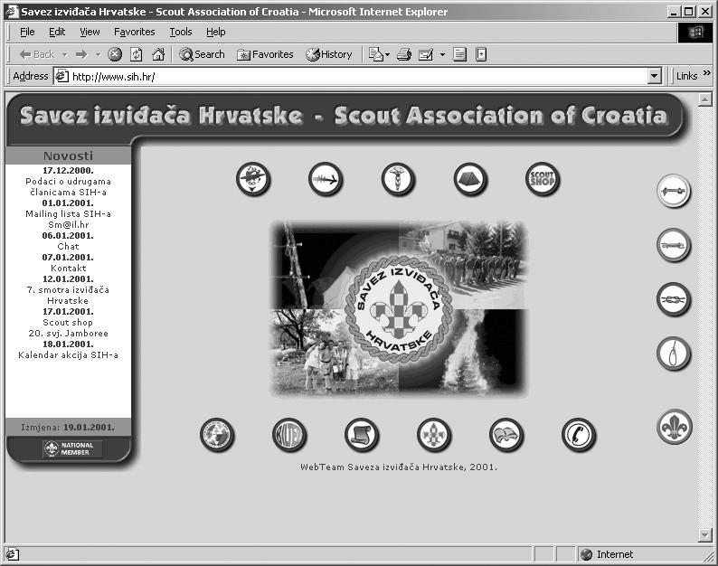
Task: Click the checkered fleur-de-lis bottom icon
Action: pos(434,435)
